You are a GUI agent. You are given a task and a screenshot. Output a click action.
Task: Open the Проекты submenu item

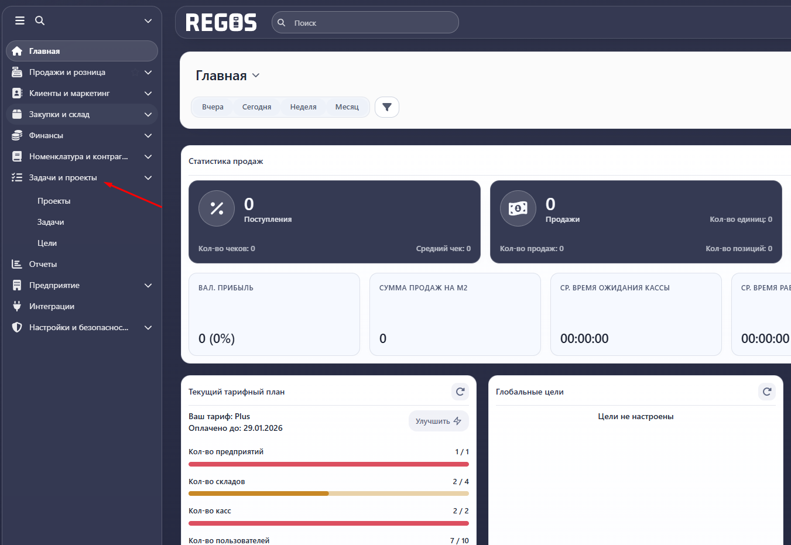(x=54, y=201)
